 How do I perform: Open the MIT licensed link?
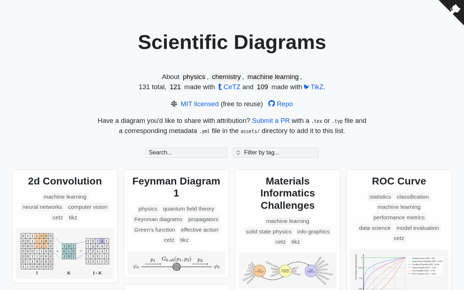tap(200, 104)
